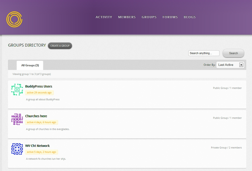Open the Blogs navigation item

point(190,17)
